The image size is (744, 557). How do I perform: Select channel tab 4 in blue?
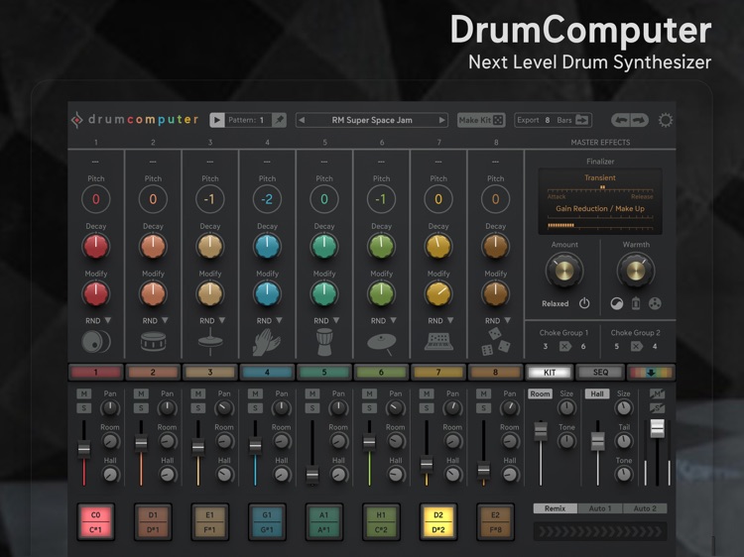pos(267,373)
